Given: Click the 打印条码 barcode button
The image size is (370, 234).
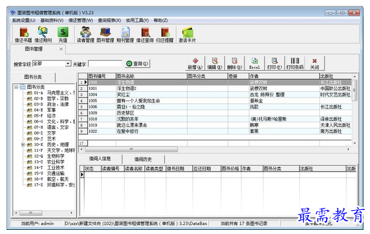Looking at the screenshot, I should click(x=294, y=64).
